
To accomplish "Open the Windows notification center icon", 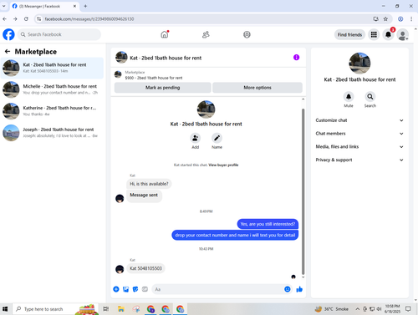I will [408, 309].
